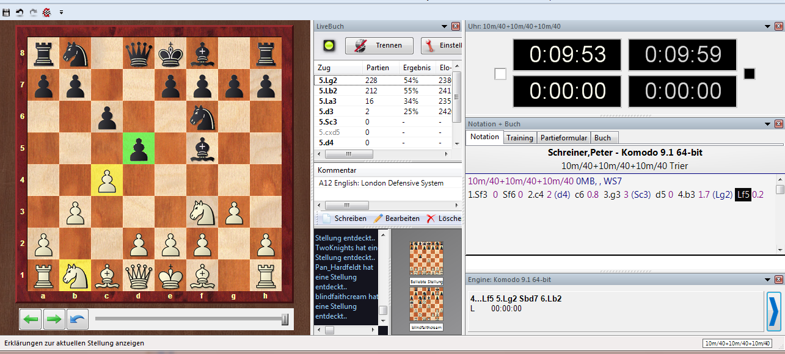Expand engine panel with the blue chevron
This screenshot has width=785, height=354.
pos(773,311)
